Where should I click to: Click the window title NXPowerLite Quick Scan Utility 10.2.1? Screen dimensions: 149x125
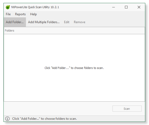[35, 7]
